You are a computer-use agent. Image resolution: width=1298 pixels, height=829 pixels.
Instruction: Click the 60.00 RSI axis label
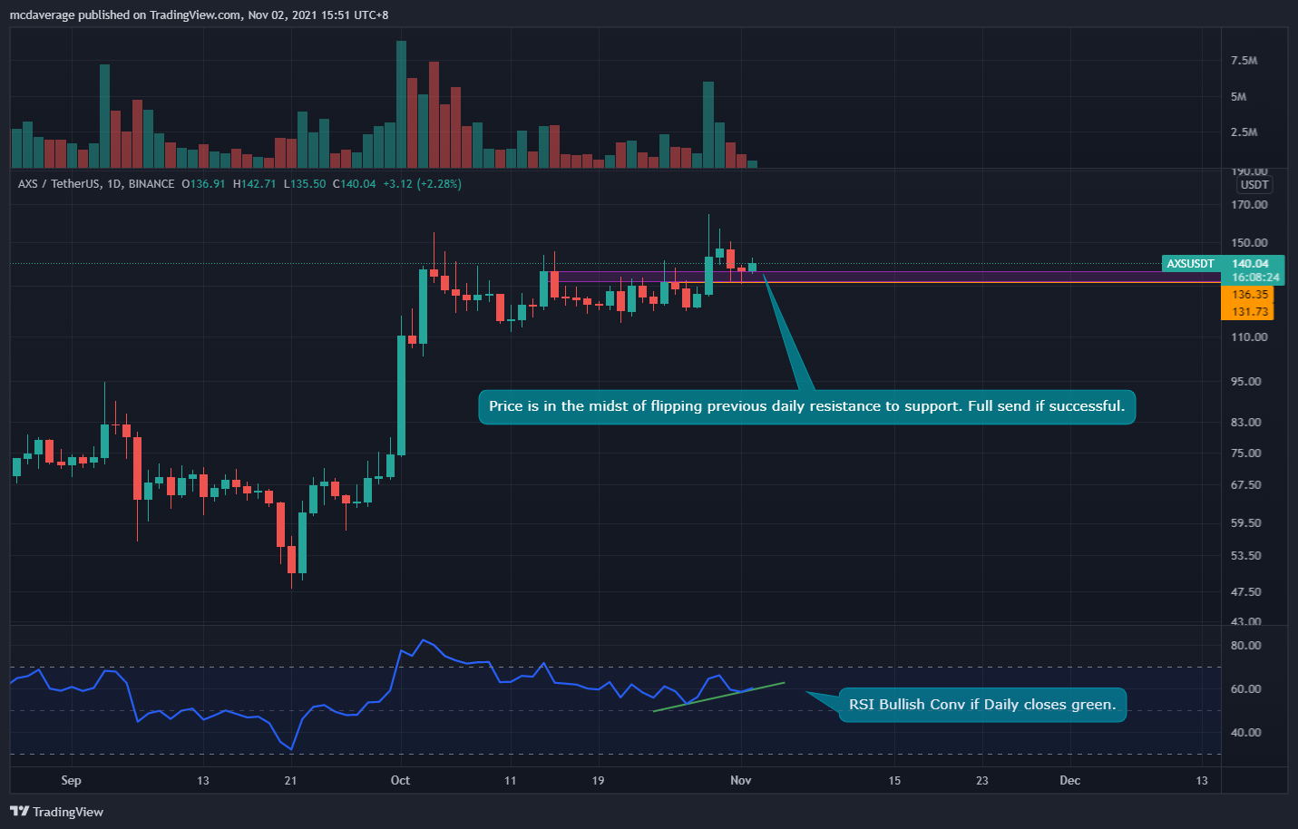[x=1245, y=689]
